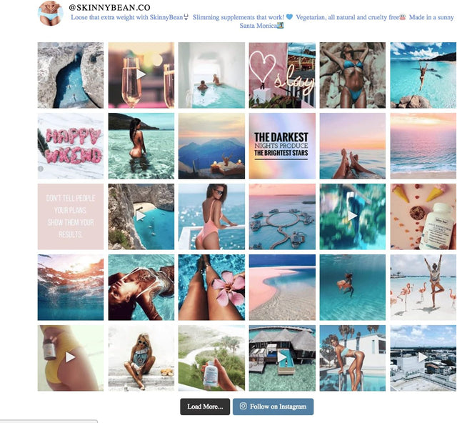The width and height of the screenshot is (457, 423).
Task: Open The Darkest Nights quote post
Action: 282,146
